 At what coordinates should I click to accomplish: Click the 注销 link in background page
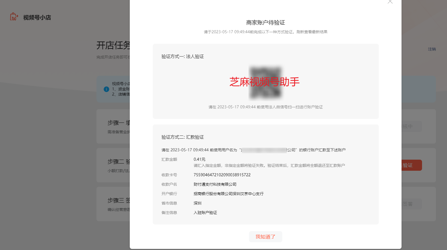point(432,49)
